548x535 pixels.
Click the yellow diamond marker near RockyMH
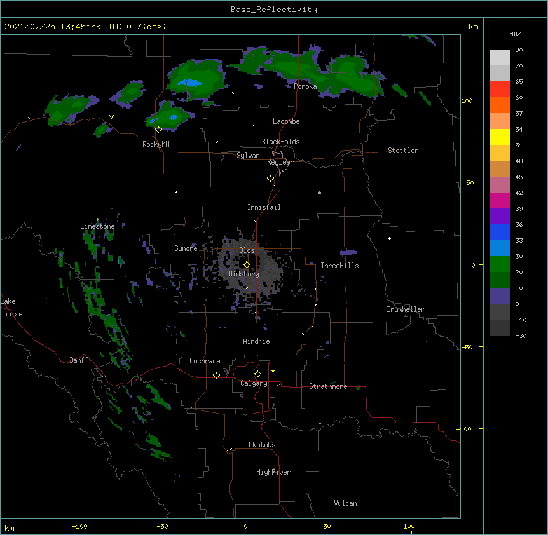[158, 130]
